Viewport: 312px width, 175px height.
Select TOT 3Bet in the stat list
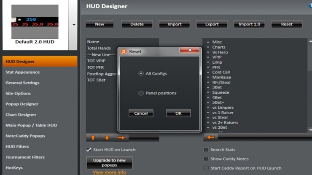[x=96, y=80]
